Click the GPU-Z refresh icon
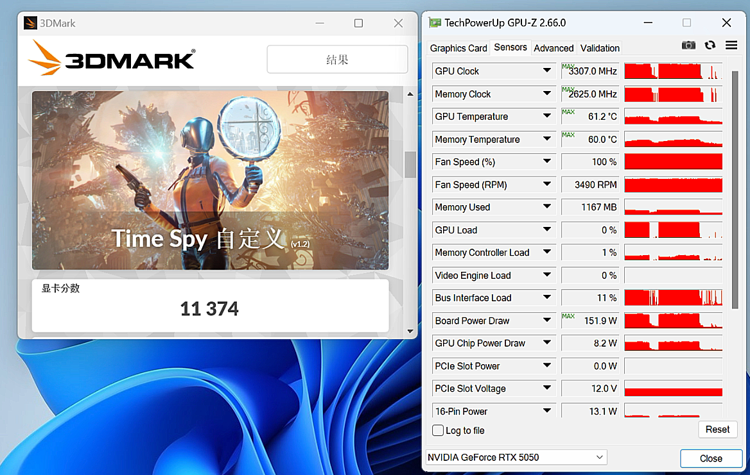This screenshot has height=475, width=750. pos(710,46)
